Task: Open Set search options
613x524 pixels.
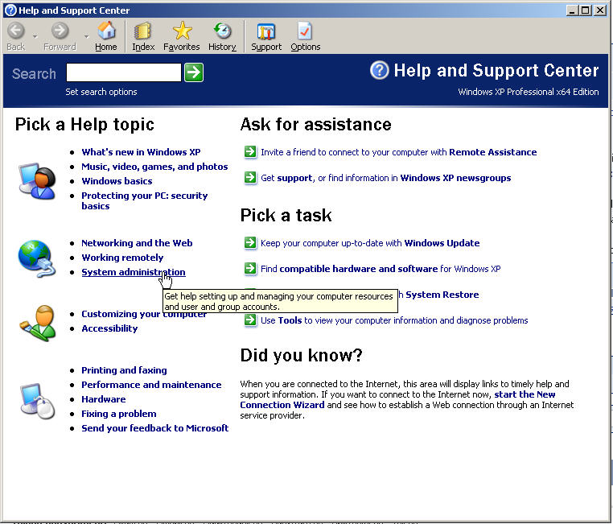Action: click(x=101, y=92)
